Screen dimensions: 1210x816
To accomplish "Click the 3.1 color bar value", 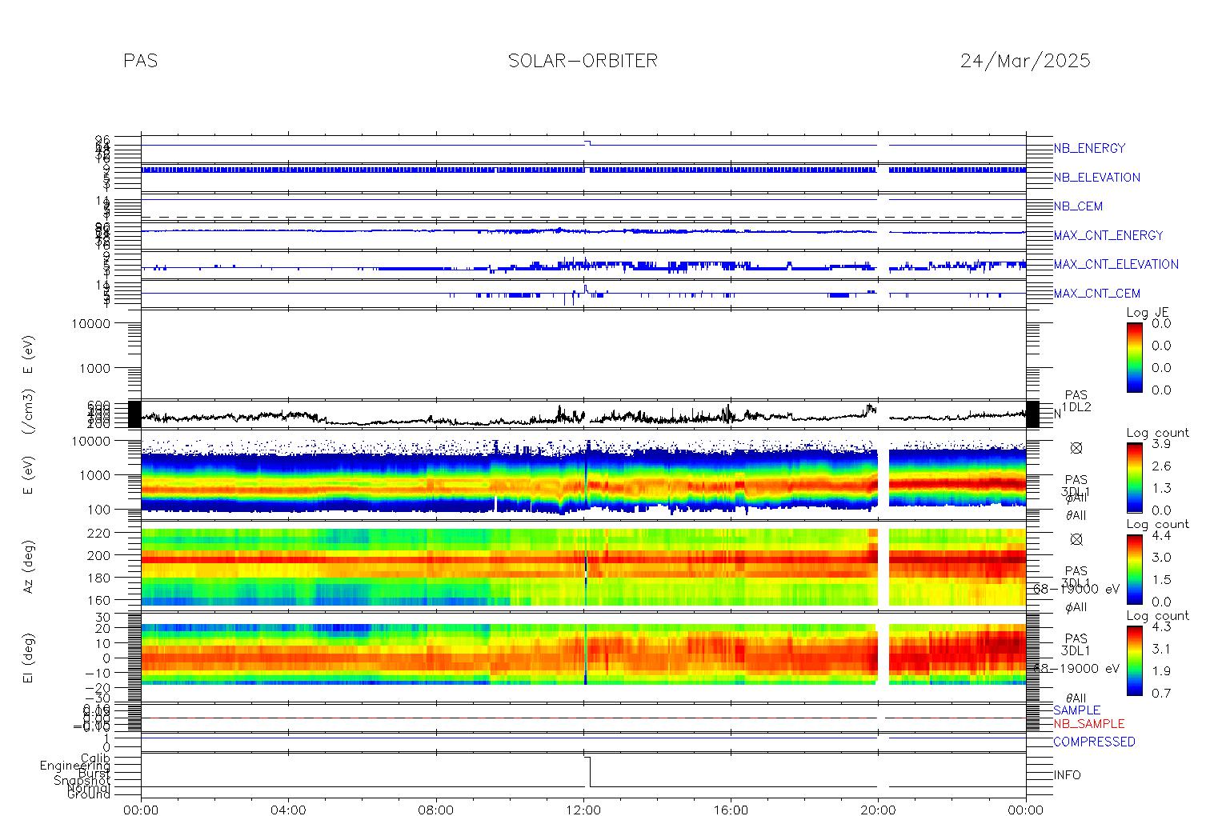I will tap(1161, 650).
